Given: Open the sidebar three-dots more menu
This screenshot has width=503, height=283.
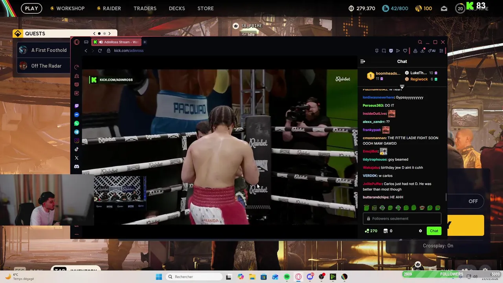Looking at the screenshot, I should pyautogui.click(x=77, y=234).
